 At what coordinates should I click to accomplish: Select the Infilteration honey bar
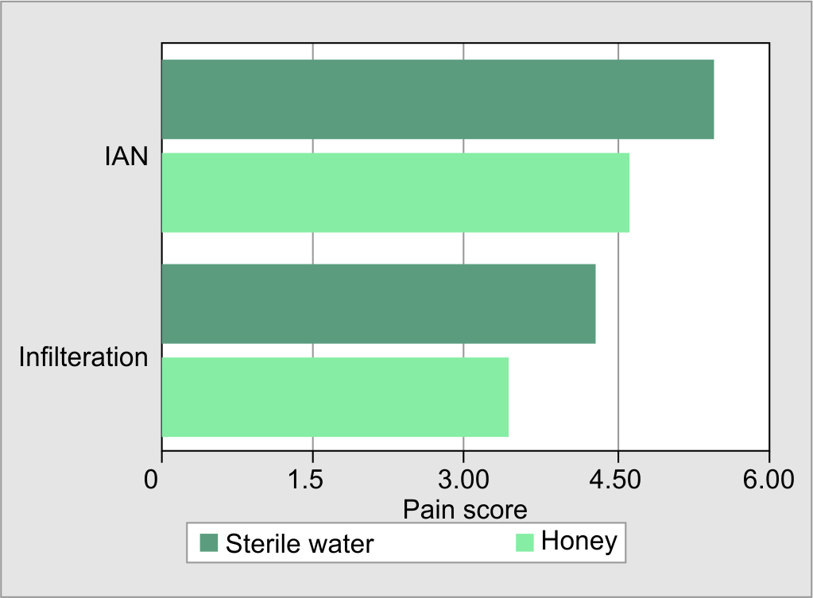click(335, 397)
